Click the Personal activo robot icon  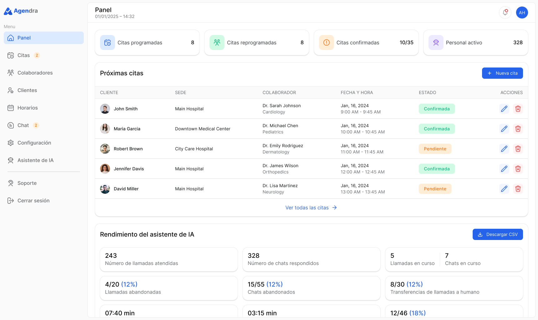click(x=436, y=42)
